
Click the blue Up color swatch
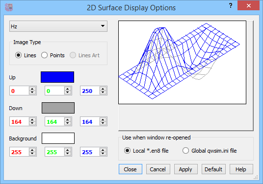57,77
